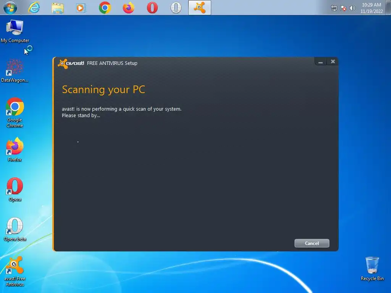
Task: Launch Internet Explorer from the taskbar
Action: point(34,8)
